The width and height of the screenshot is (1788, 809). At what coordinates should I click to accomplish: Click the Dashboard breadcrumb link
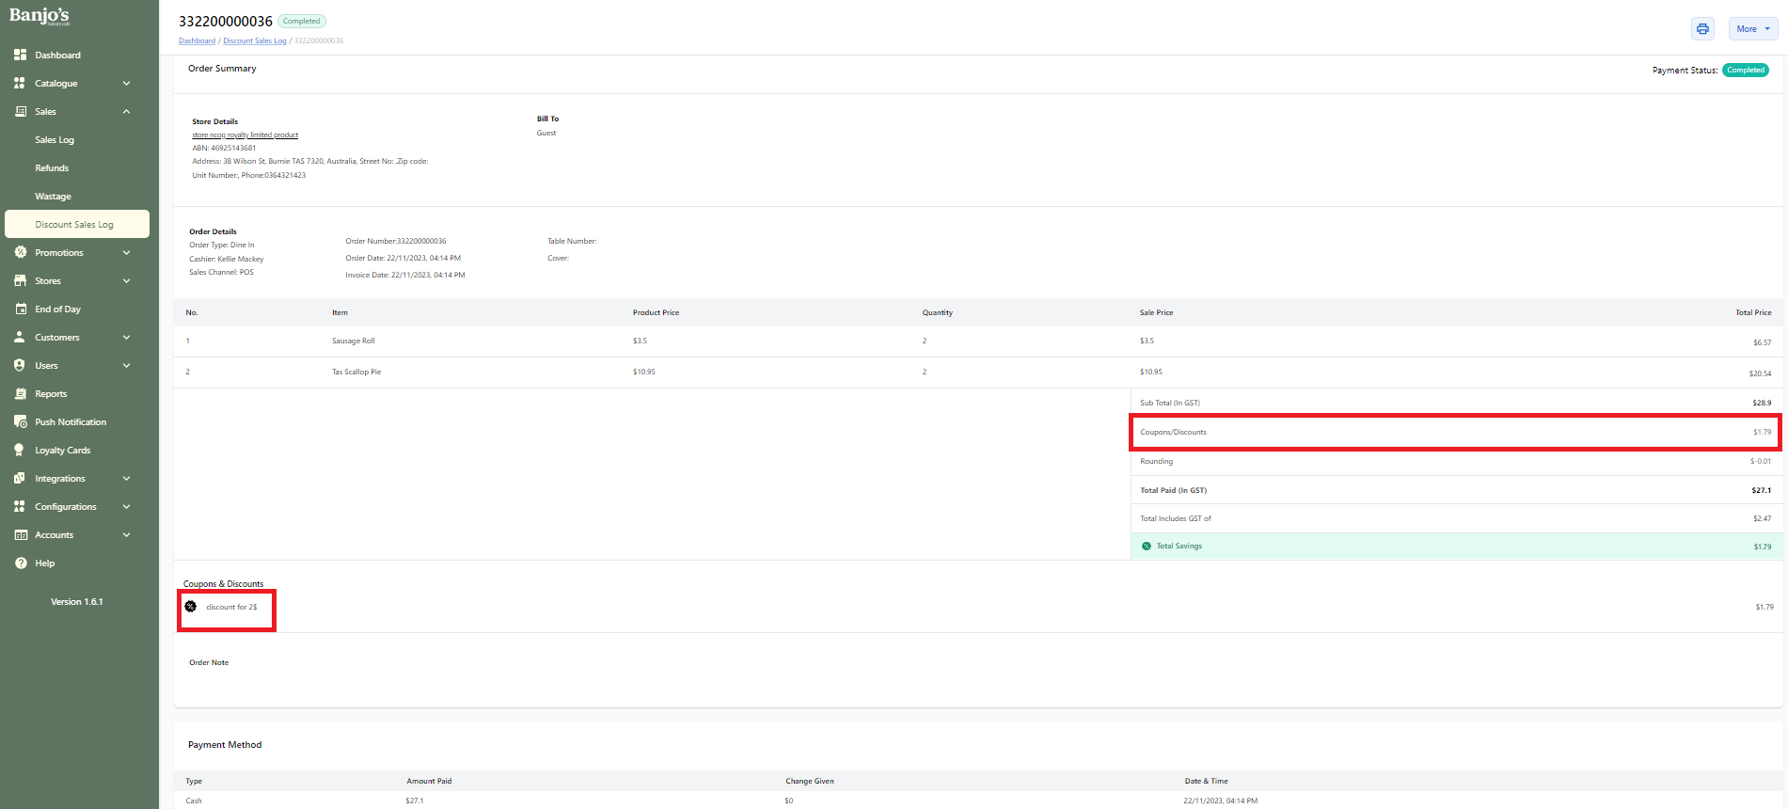(x=197, y=41)
